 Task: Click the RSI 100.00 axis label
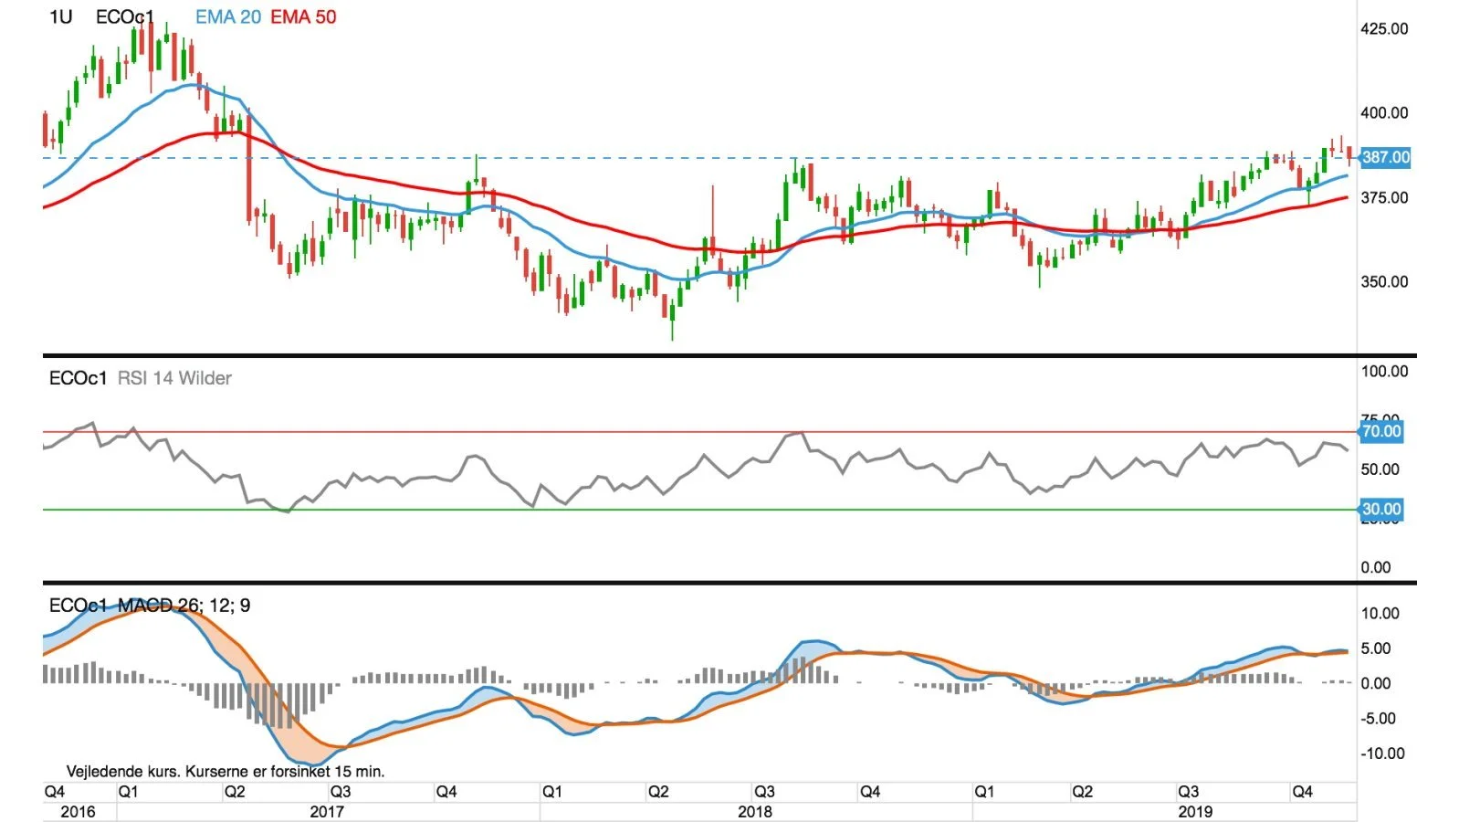[1384, 372]
